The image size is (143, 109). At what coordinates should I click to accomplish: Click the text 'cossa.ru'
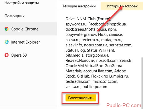pyautogui.click(x=72, y=40)
